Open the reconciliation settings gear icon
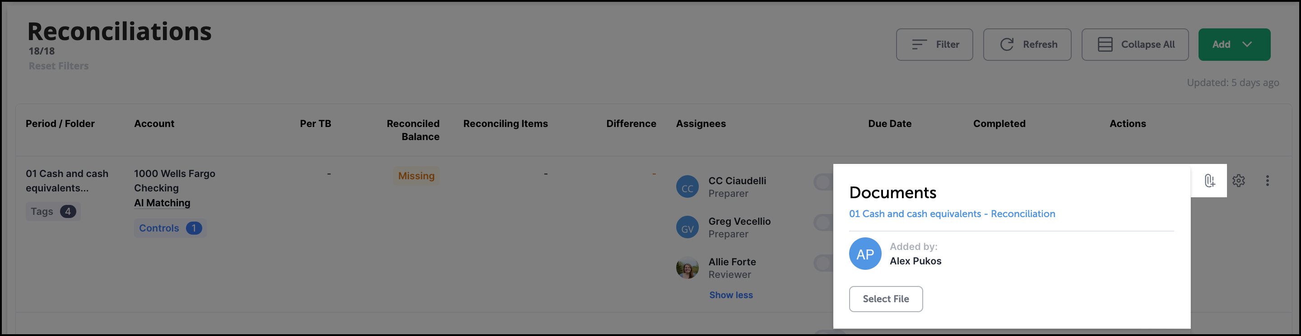 (x=1238, y=181)
